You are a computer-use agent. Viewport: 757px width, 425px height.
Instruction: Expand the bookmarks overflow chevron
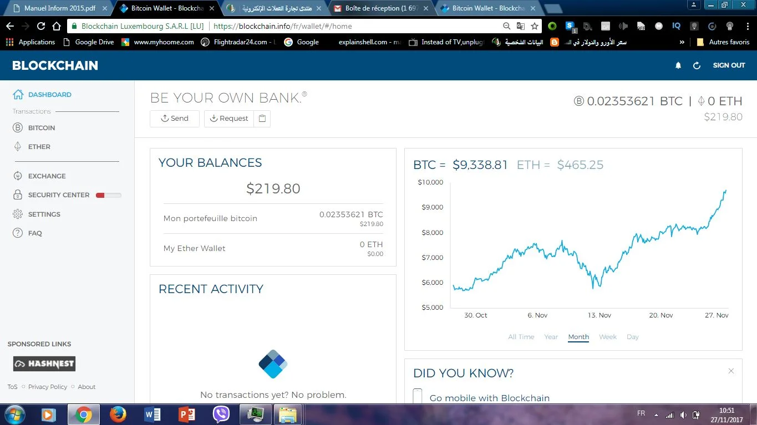click(x=682, y=42)
